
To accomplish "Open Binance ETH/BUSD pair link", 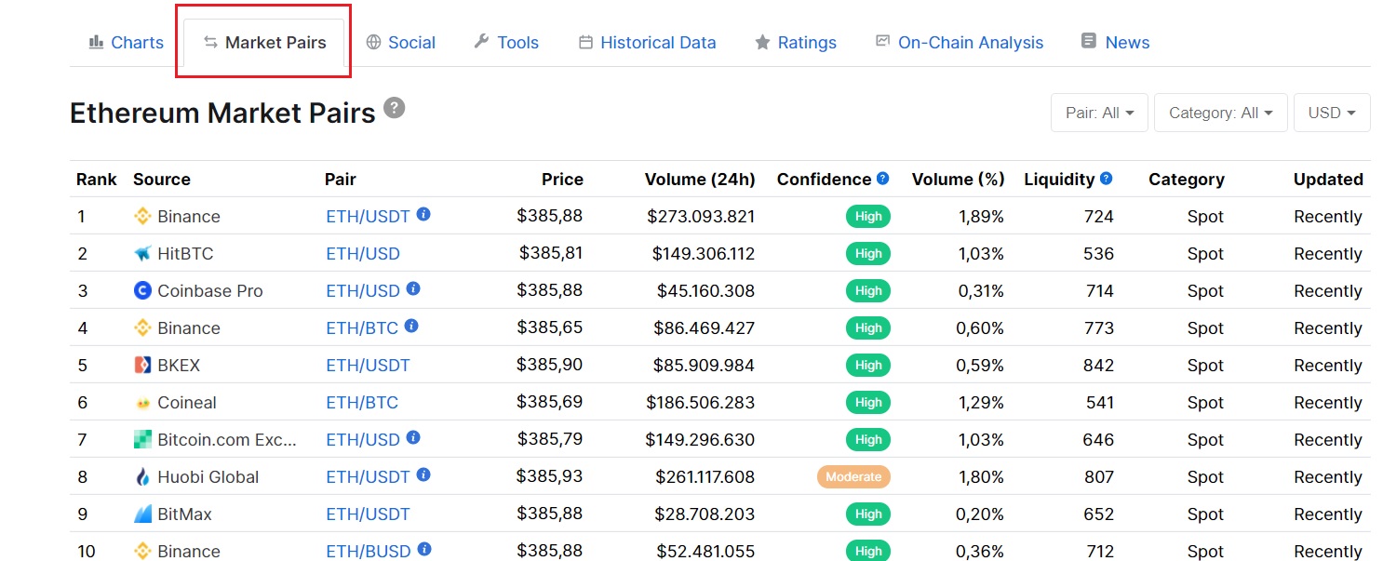I will pos(369,552).
